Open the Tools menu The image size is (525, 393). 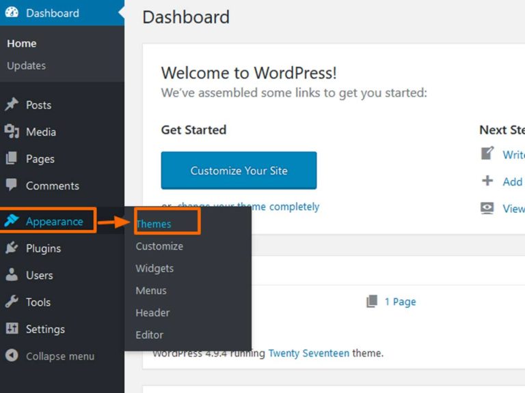point(38,302)
